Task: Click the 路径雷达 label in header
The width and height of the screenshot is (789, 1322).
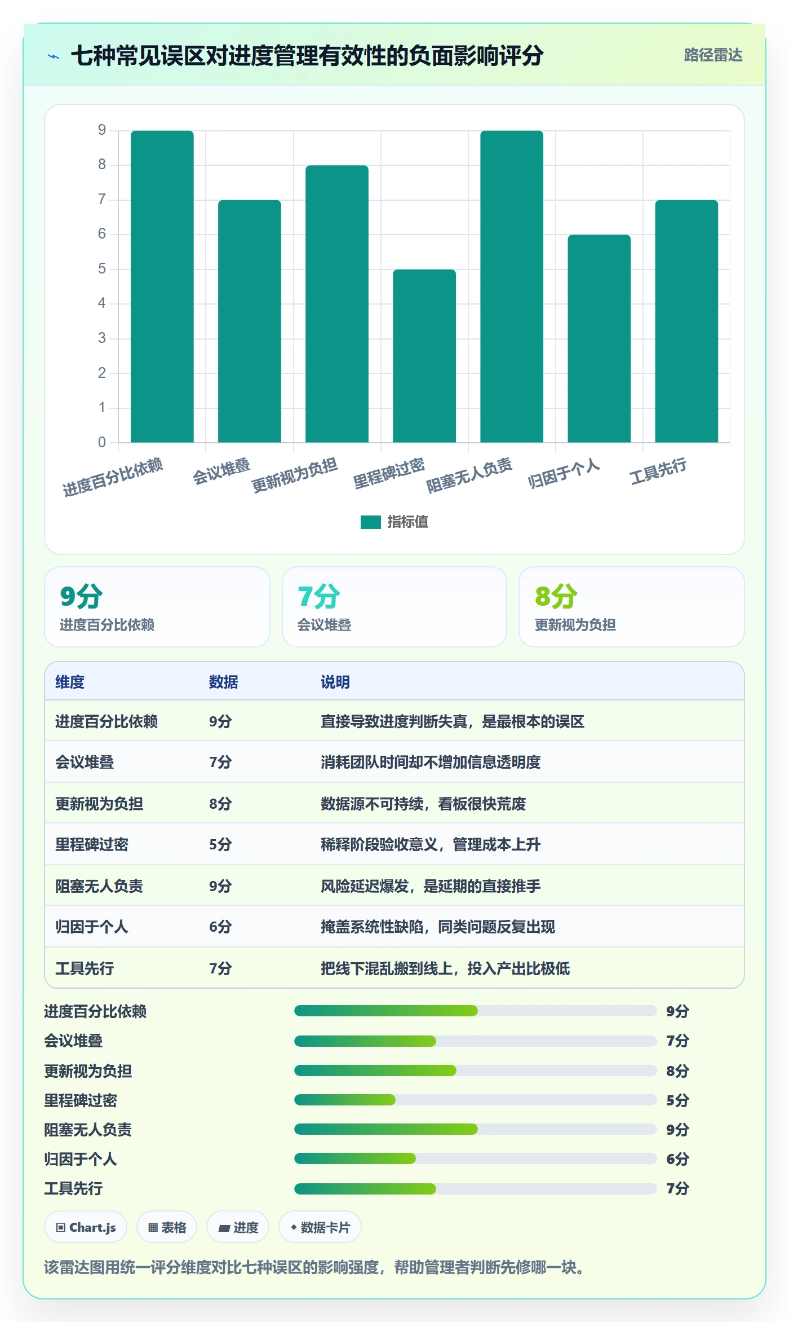Action: 713,55
